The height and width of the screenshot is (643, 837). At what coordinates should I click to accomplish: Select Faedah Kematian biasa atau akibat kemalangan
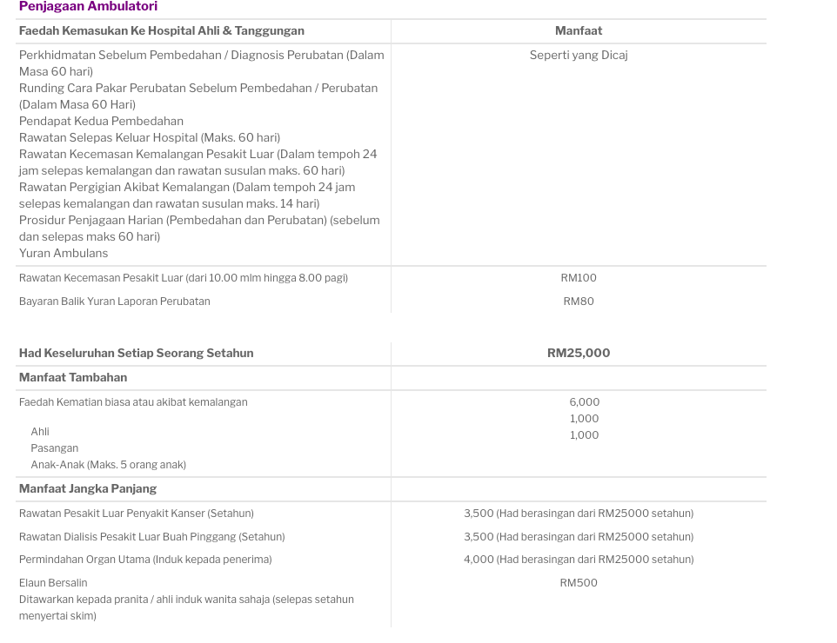[x=133, y=402]
